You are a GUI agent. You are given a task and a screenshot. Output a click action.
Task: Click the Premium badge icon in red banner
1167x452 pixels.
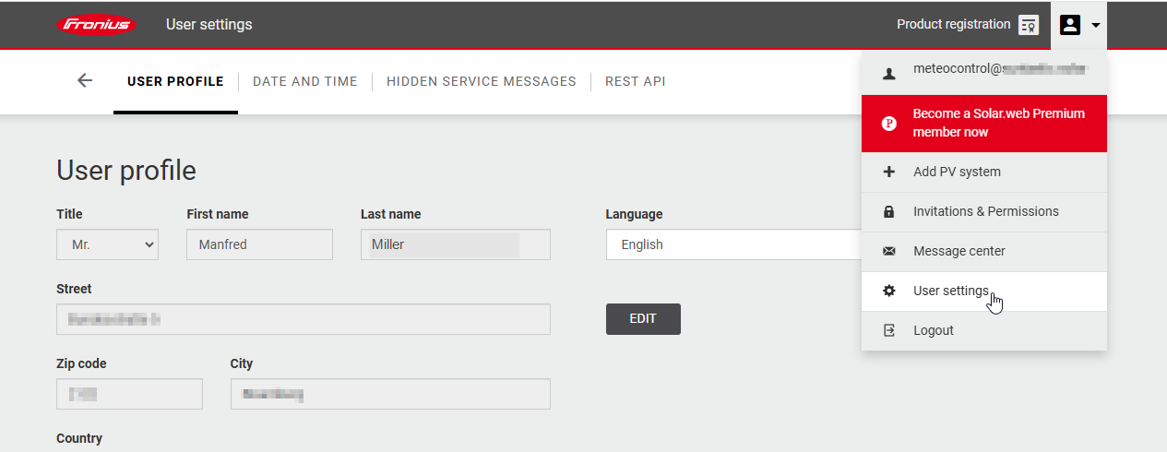889,123
